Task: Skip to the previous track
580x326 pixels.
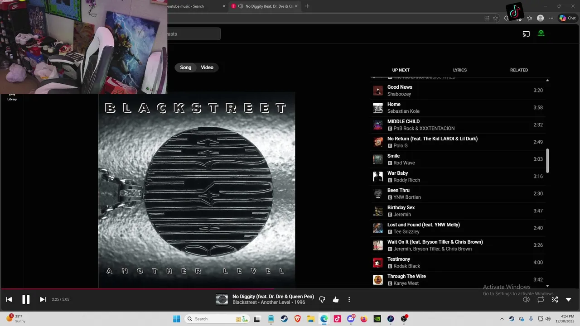Action: (x=9, y=299)
